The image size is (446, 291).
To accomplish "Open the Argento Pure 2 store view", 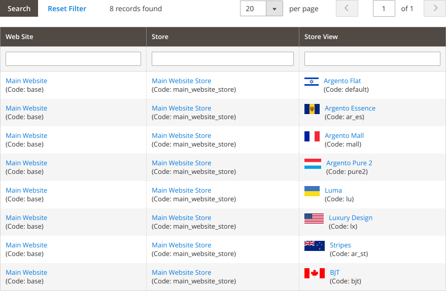I will pos(349,163).
